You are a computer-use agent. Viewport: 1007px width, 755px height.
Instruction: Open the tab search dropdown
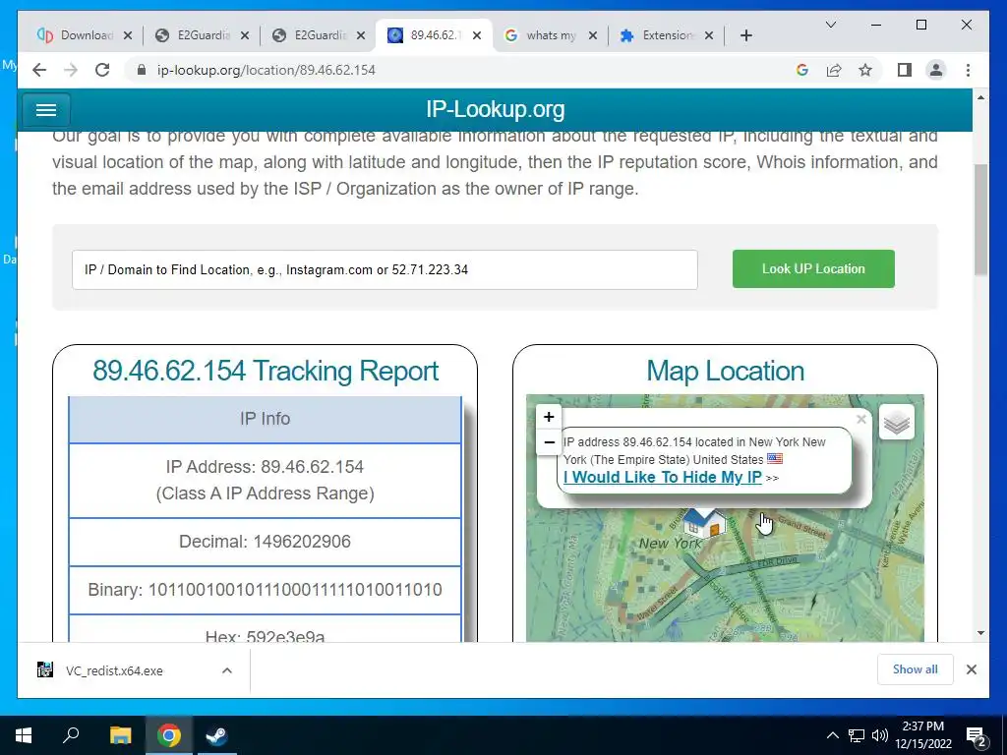coord(830,25)
